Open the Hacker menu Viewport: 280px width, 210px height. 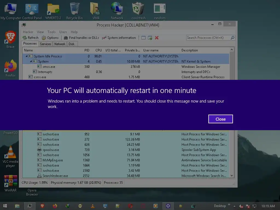coord(28,32)
